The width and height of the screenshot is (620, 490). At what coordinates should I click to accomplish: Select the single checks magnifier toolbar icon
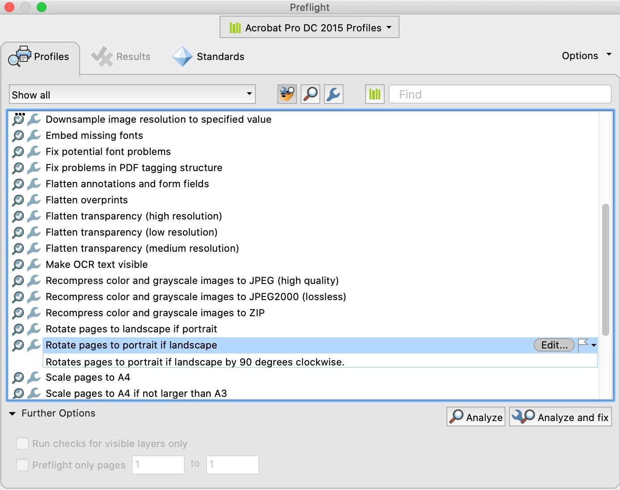click(310, 94)
